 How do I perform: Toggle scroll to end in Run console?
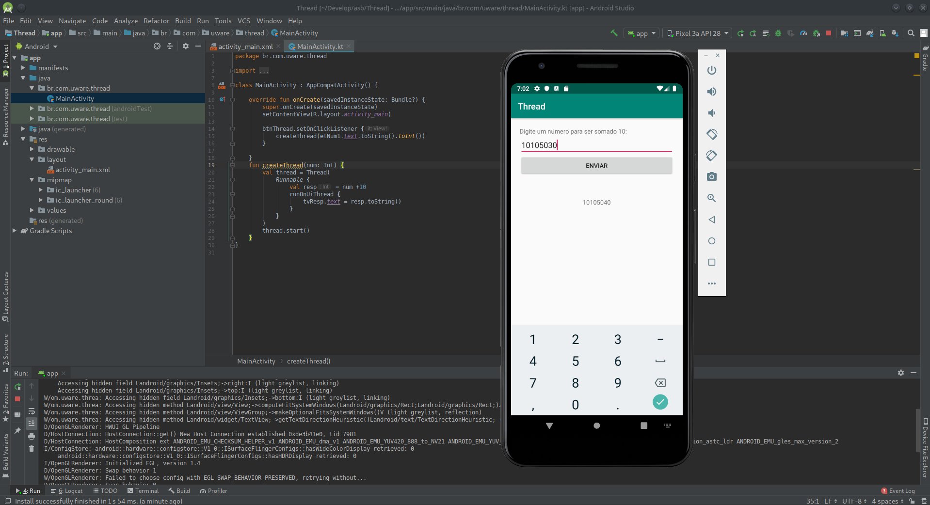click(32, 423)
